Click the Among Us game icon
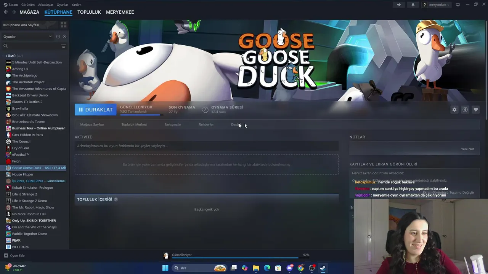 8,69
